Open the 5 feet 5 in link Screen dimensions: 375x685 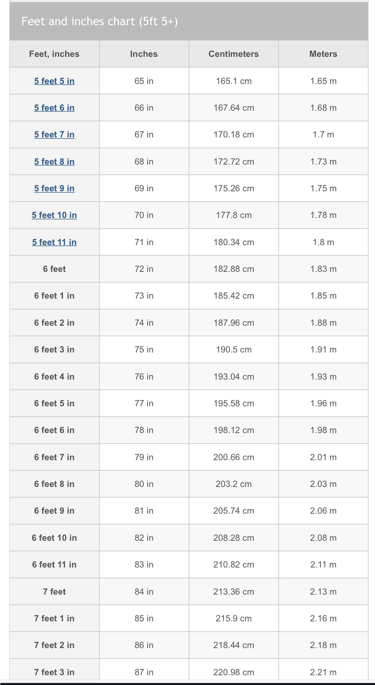(x=54, y=81)
